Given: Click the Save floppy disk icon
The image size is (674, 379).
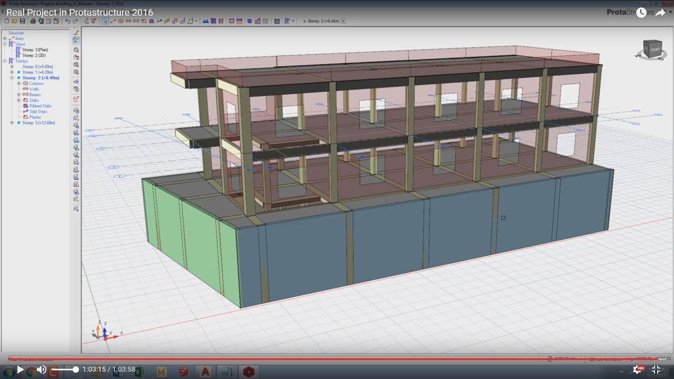Looking at the screenshot, I should [x=23, y=21].
